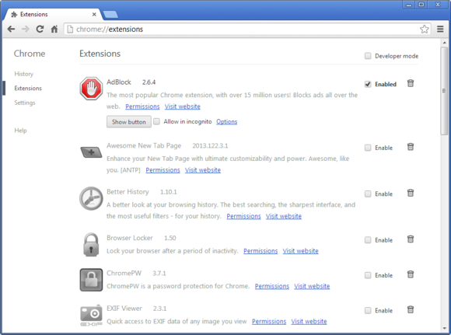The image size is (451, 335).
Task: Enable the Awesome New Tab Page extension
Action: [368, 148]
